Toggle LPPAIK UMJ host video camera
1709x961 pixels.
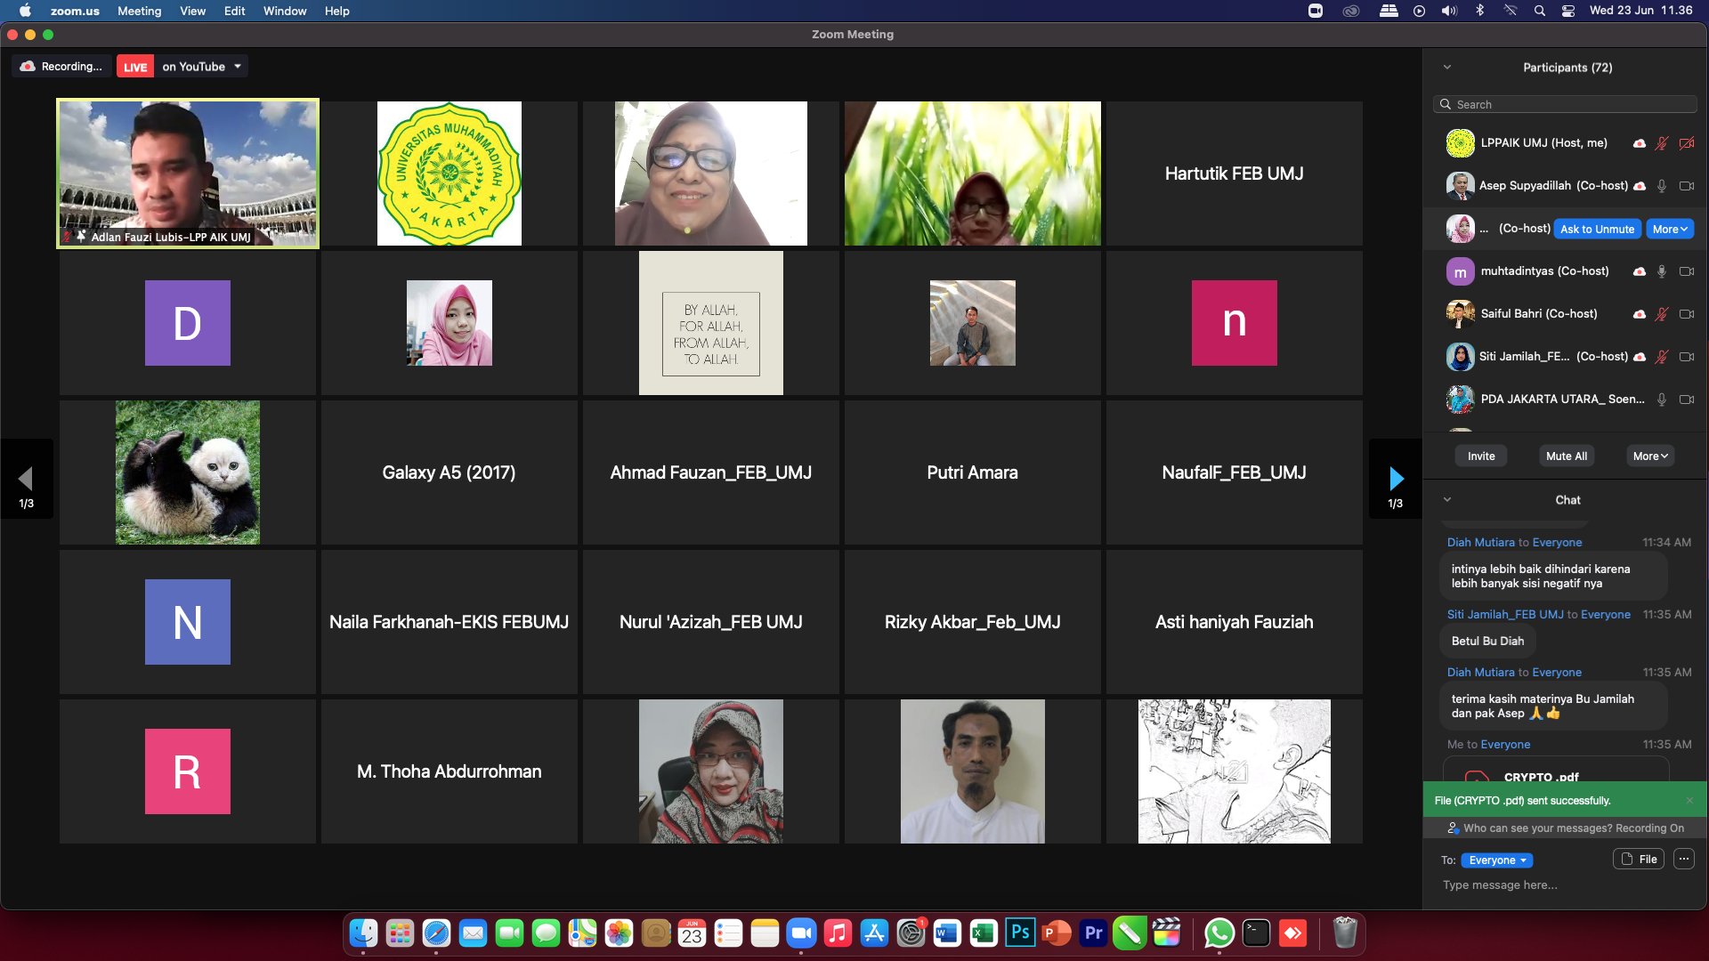(1687, 143)
